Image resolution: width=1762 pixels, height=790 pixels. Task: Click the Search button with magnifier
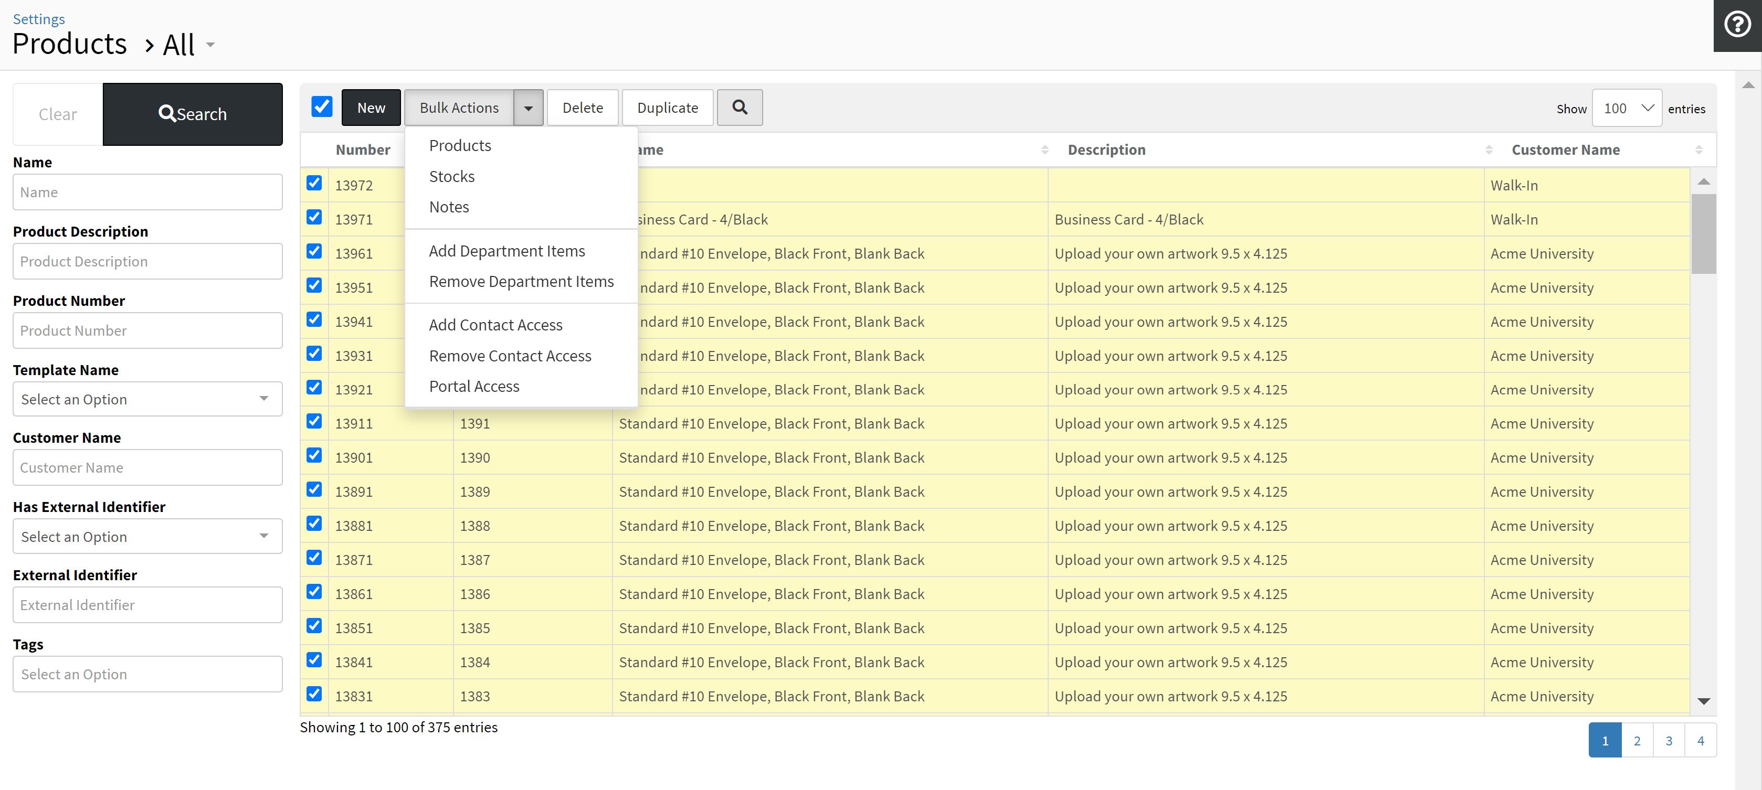click(192, 114)
